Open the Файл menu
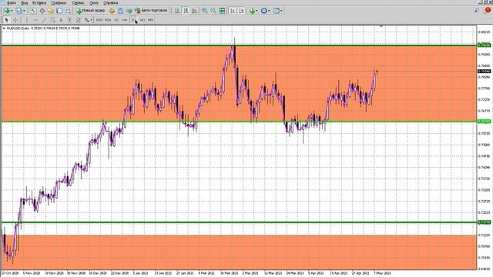This screenshot has width=493, height=277. click(11, 3)
